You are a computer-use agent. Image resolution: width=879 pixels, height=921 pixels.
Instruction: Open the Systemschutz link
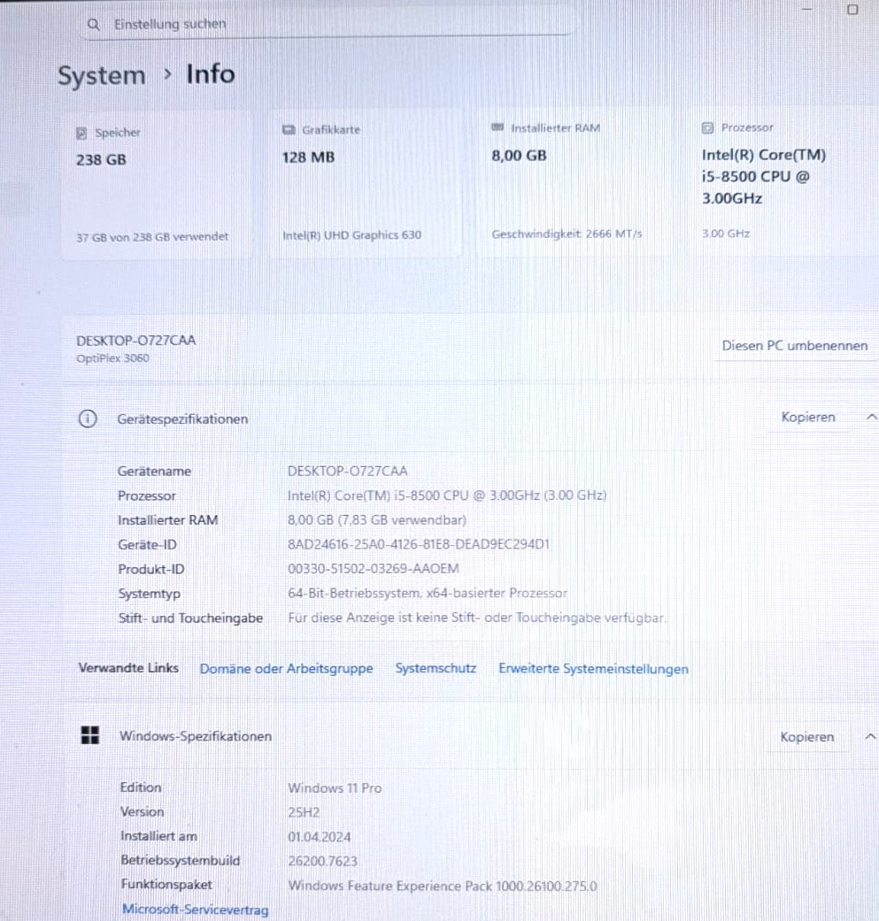[436, 669]
